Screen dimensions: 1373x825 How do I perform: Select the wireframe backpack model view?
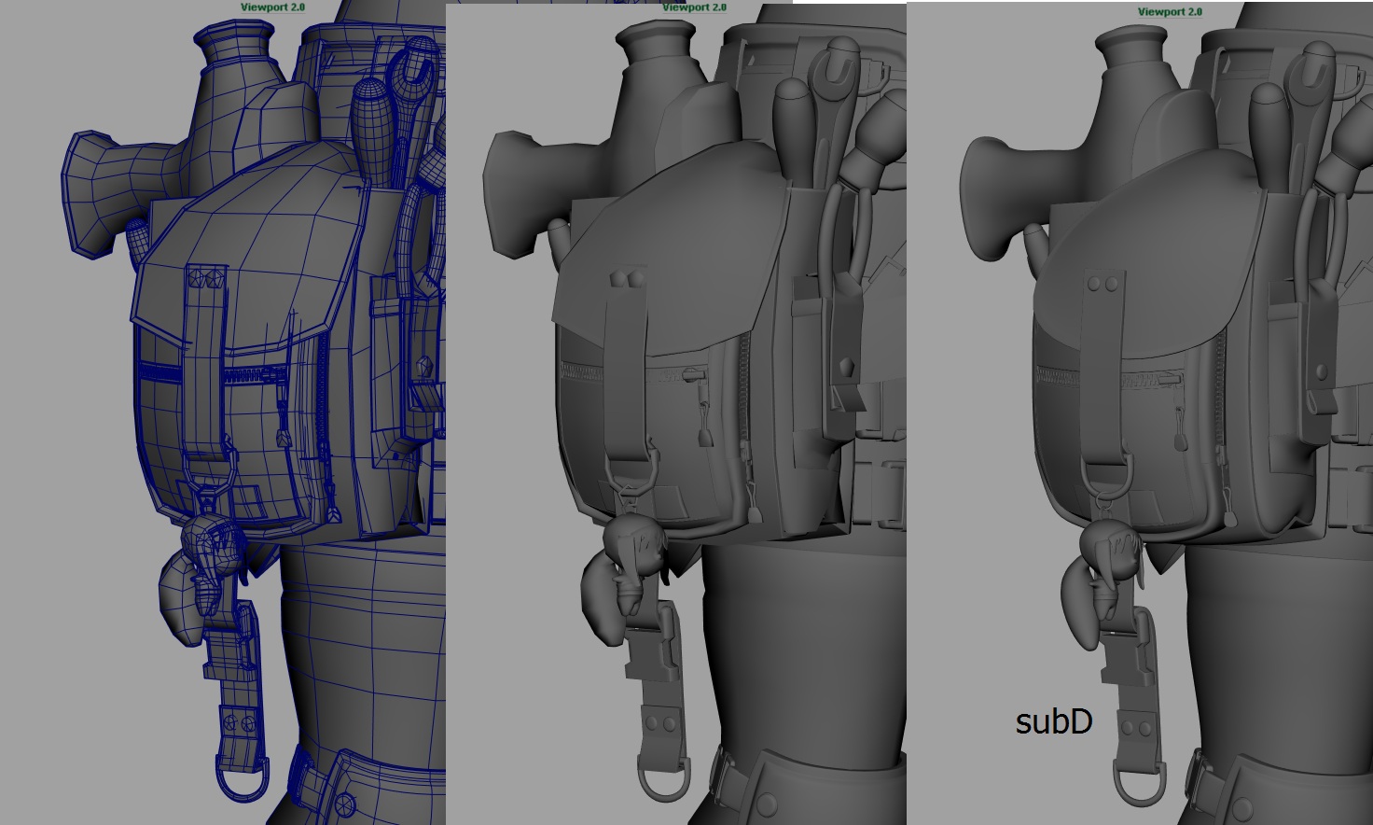pyautogui.click(x=223, y=412)
